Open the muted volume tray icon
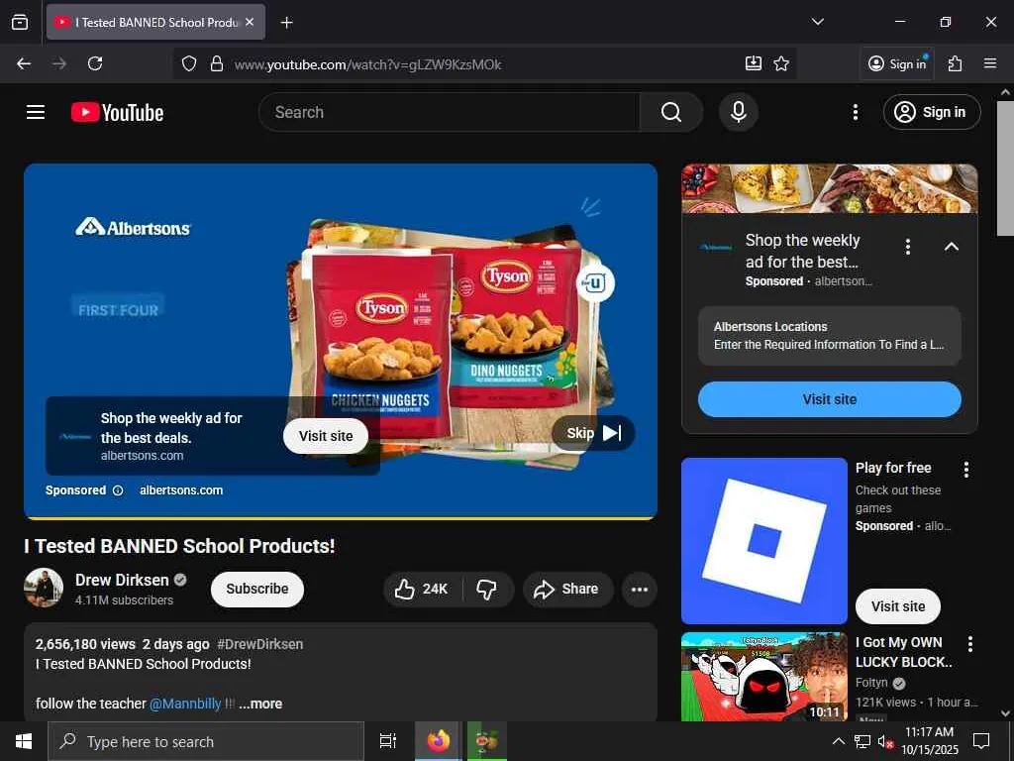1014x761 pixels. 885,741
